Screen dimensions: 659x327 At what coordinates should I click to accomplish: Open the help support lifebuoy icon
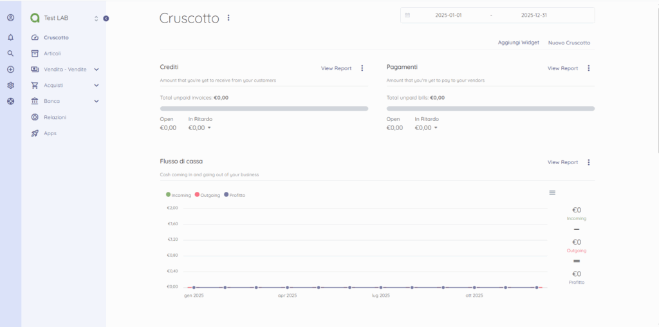click(x=10, y=101)
